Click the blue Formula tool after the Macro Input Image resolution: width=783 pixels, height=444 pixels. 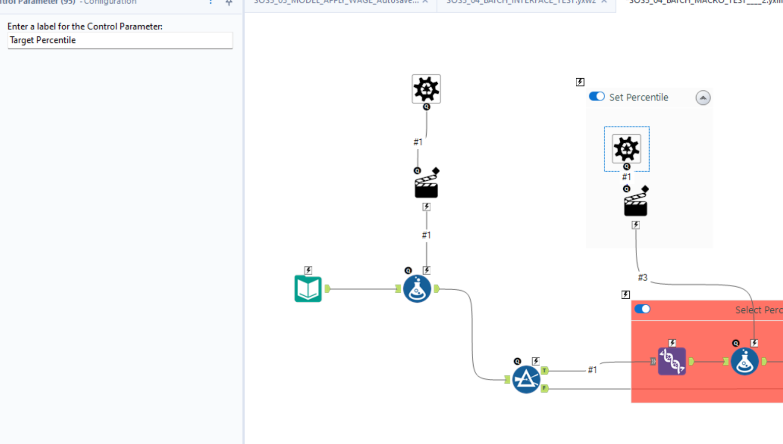click(x=417, y=288)
